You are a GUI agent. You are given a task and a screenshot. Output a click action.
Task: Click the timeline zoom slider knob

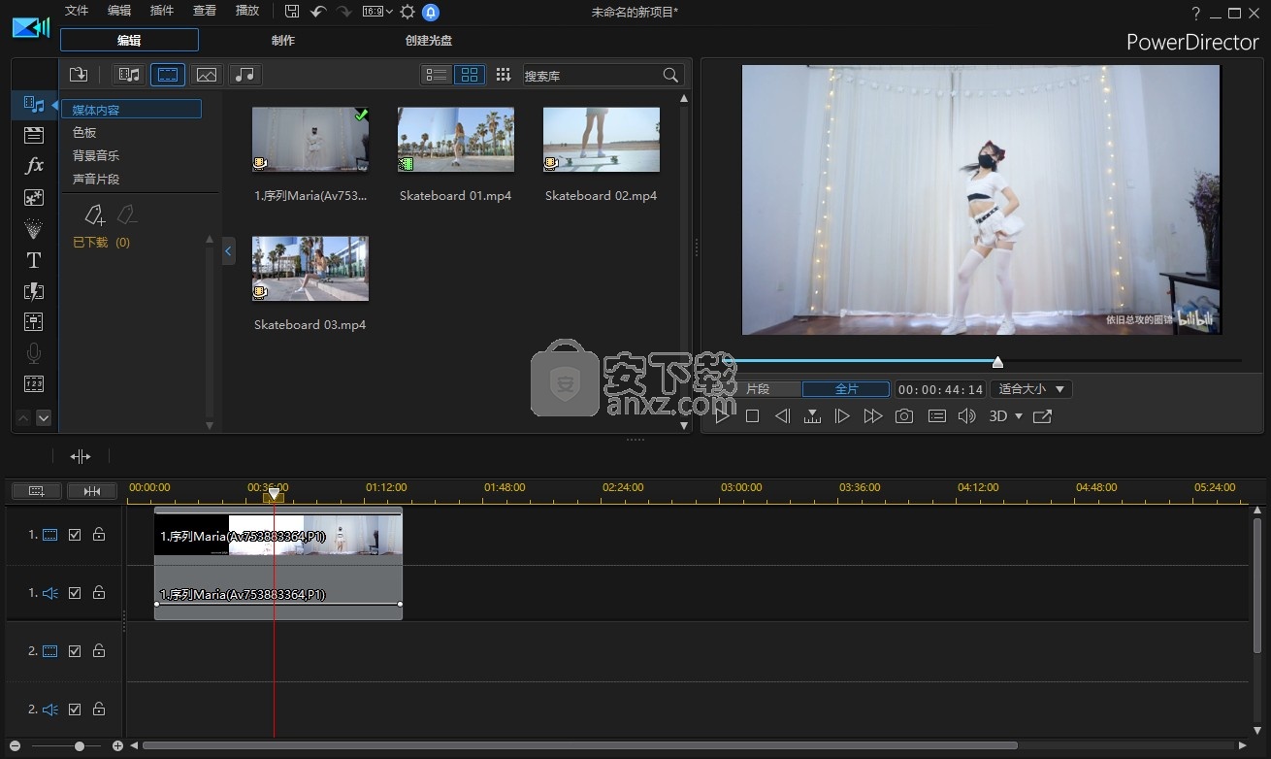point(80,746)
